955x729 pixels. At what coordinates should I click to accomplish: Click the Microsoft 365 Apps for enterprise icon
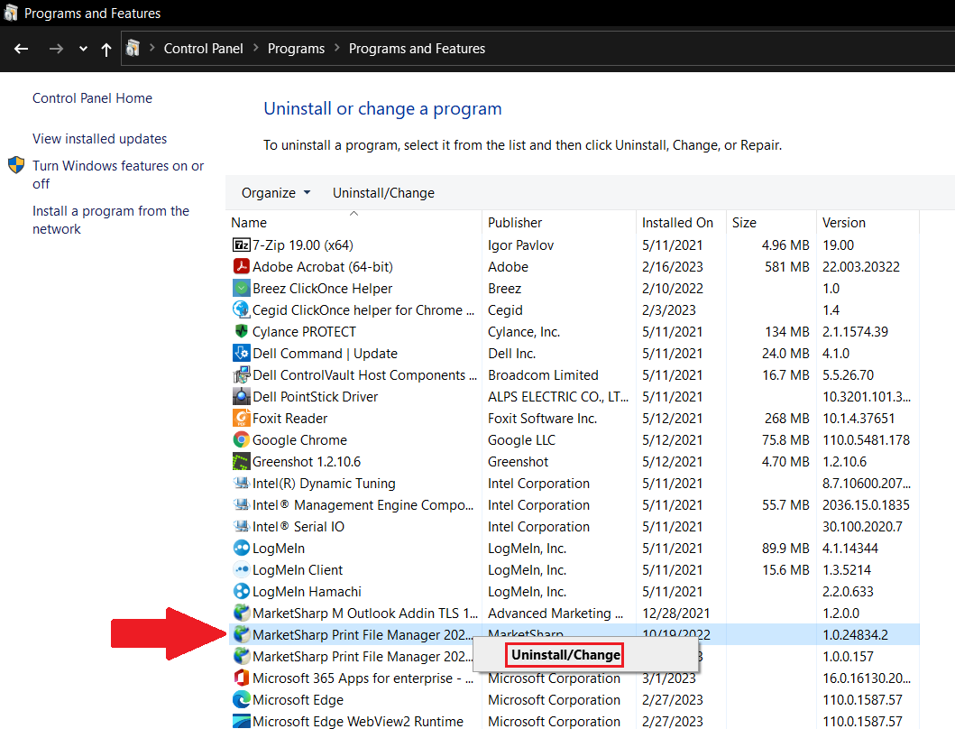(242, 678)
